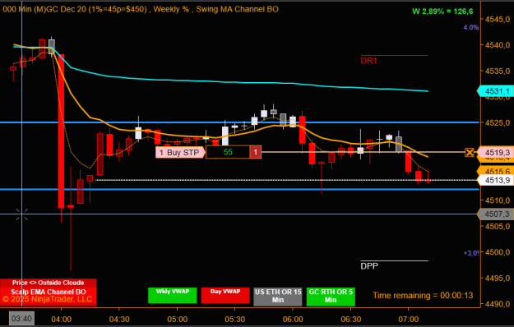Cancel the order via orange X icon
Image resolution: width=514 pixels, height=327 pixels.
[x=470, y=152]
